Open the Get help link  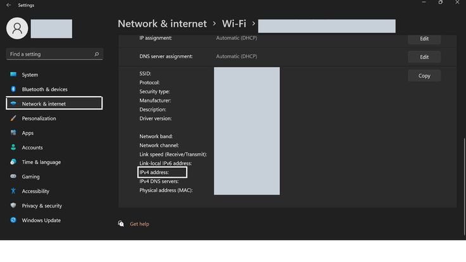pyautogui.click(x=139, y=224)
